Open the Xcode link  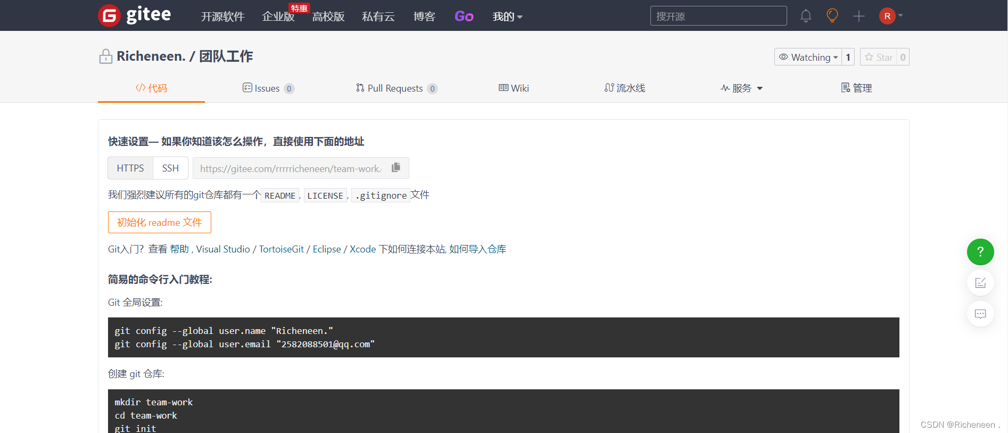pos(363,249)
